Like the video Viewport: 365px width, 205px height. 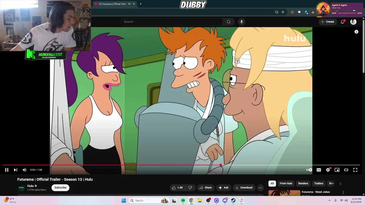177,188
